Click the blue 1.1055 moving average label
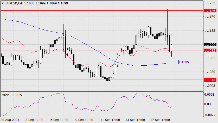218x123 pixels. tap(184, 62)
